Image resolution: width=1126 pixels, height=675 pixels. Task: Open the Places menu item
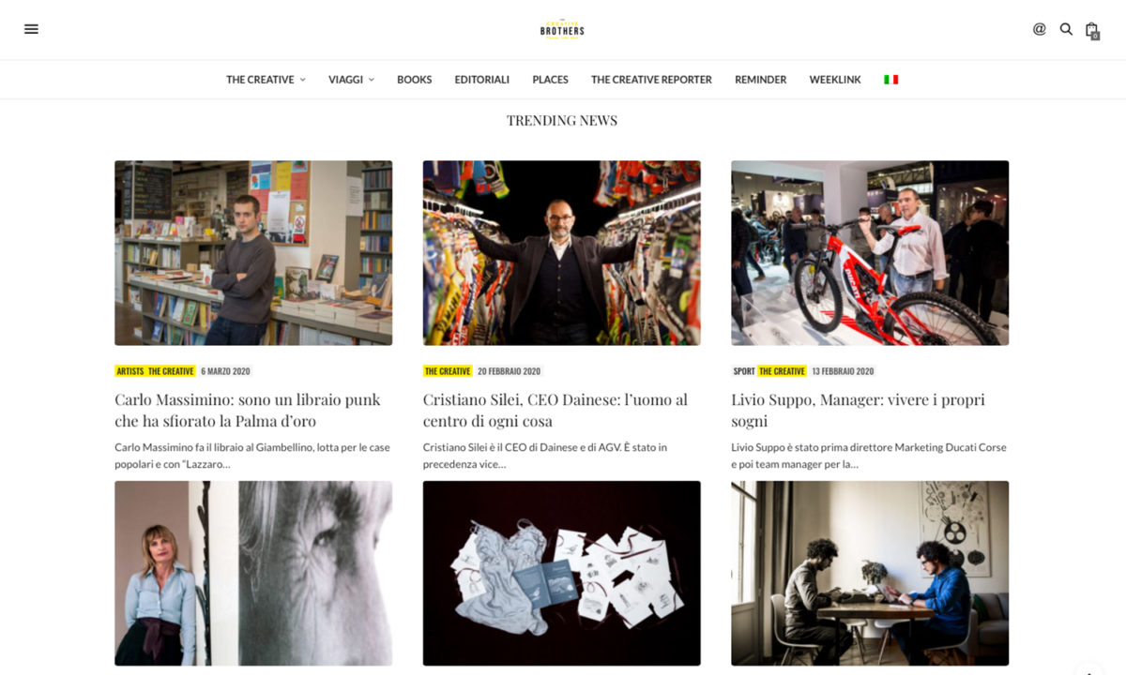(x=550, y=80)
